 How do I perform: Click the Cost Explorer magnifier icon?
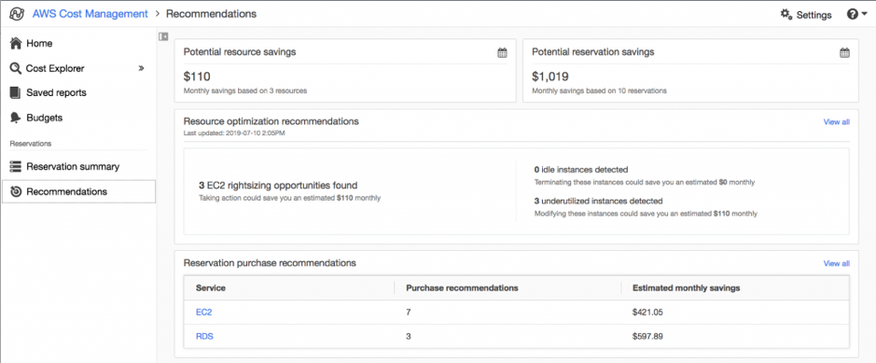click(x=16, y=69)
